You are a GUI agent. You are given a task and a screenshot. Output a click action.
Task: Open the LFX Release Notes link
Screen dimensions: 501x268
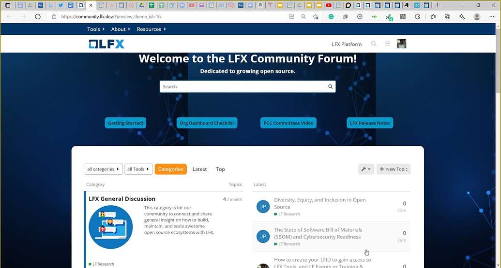(x=370, y=123)
